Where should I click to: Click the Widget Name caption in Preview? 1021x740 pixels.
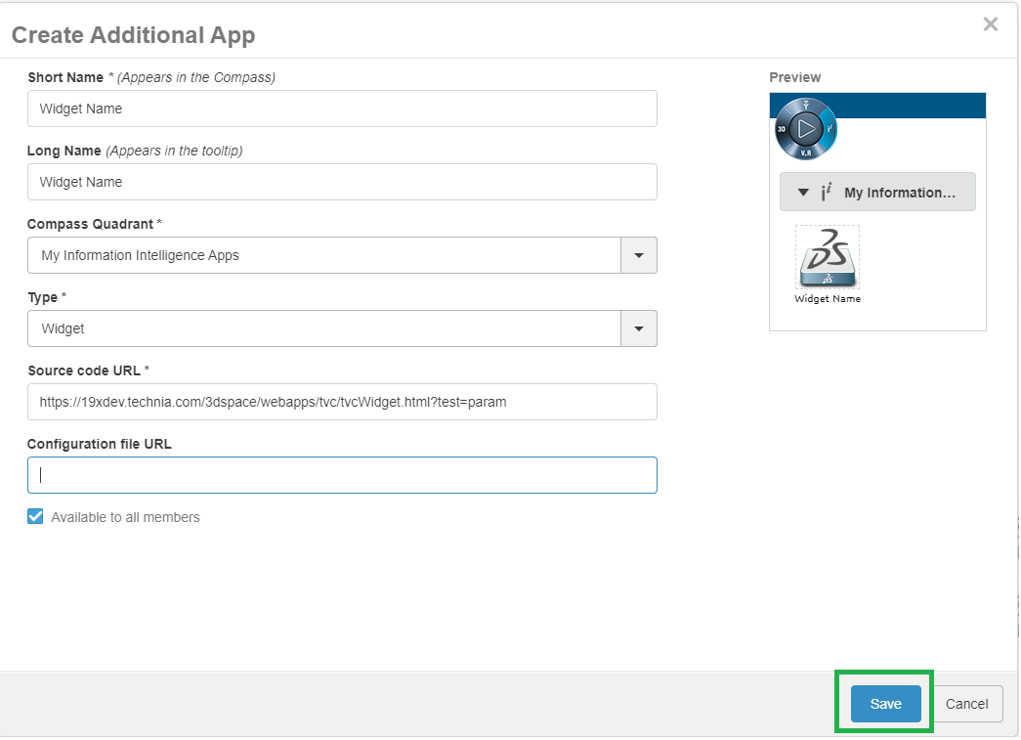click(828, 299)
